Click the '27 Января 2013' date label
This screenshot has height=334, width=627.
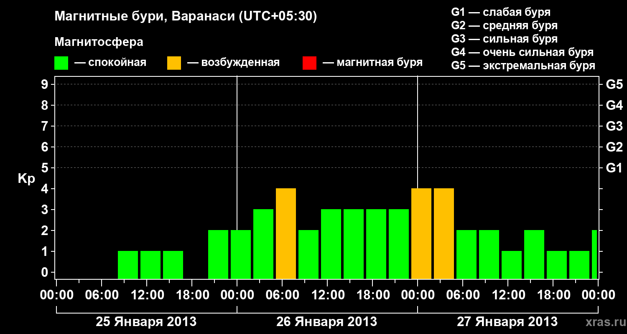click(x=507, y=322)
